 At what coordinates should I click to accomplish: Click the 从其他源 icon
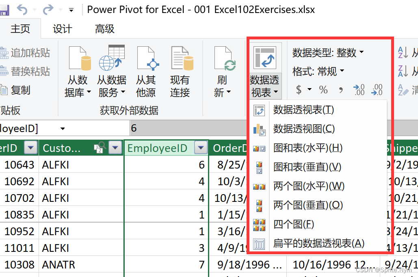coord(148,58)
